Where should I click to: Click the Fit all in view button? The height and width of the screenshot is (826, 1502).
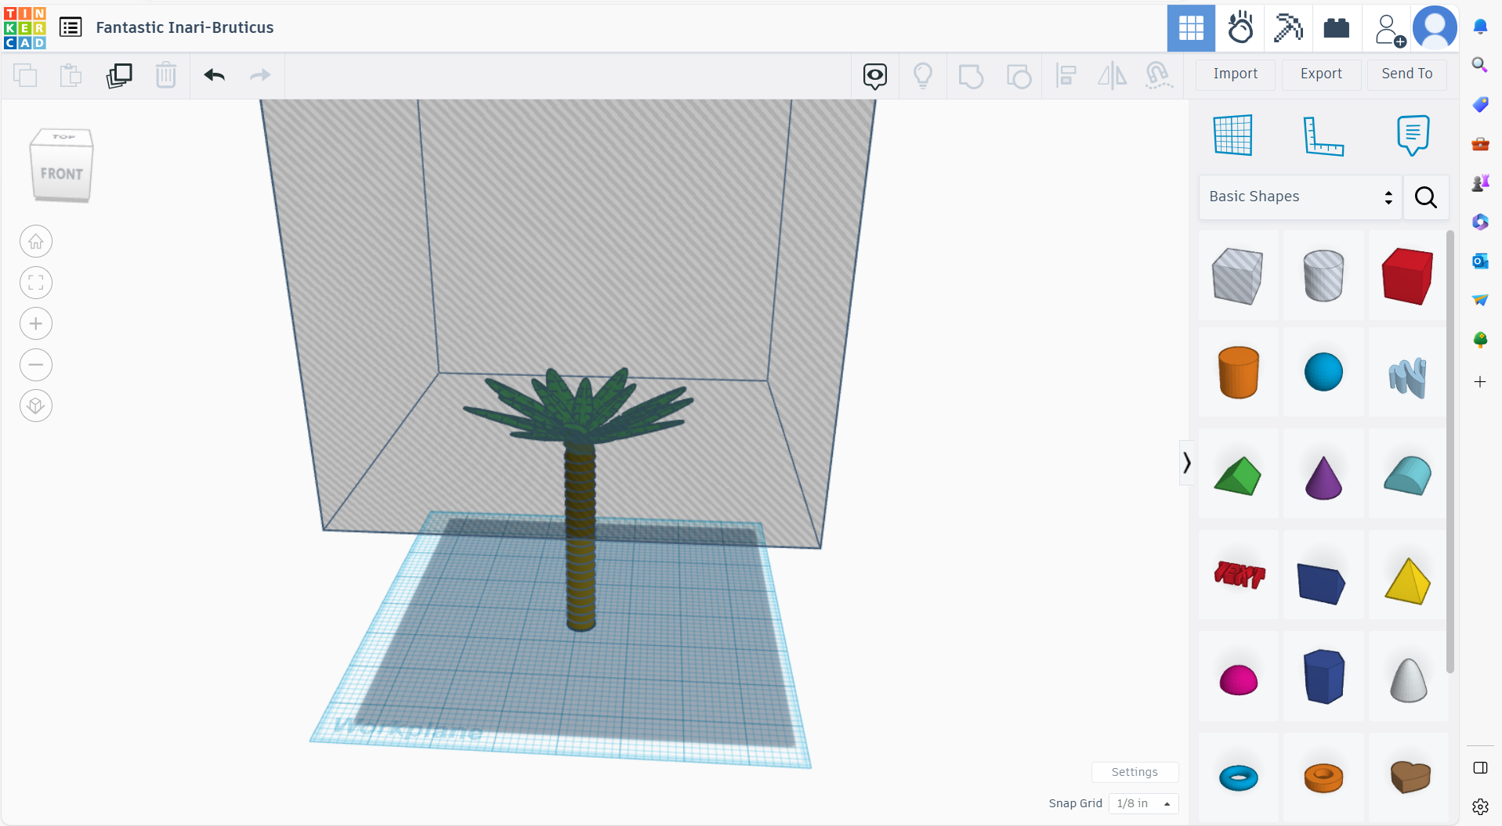(x=36, y=283)
